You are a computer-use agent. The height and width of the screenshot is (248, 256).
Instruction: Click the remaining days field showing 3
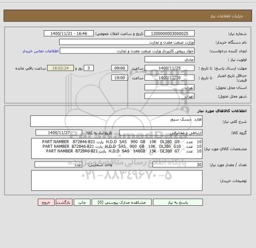88,68
